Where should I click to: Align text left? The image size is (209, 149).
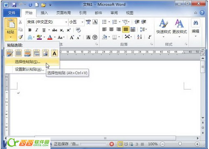[104, 29]
